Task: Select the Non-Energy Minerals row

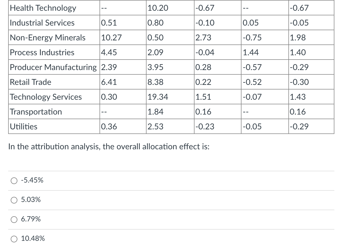Action: coord(47,38)
